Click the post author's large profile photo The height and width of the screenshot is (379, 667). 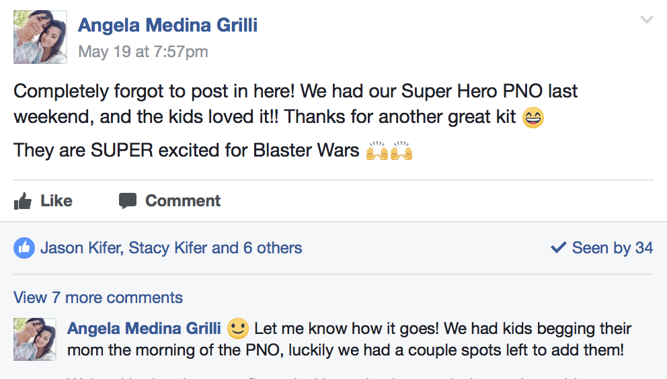40,37
